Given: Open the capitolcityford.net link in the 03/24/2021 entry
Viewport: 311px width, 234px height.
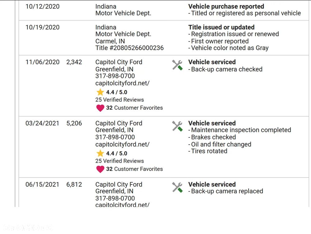Looking at the screenshot, I should coord(122,144).
